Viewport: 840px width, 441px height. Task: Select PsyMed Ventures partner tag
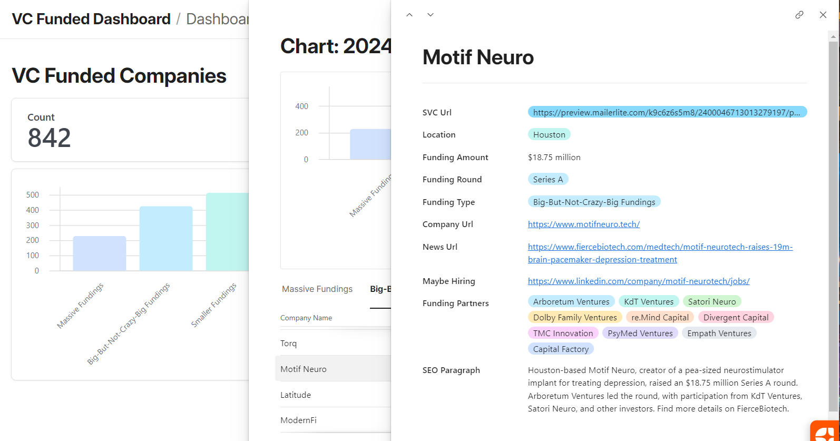point(640,334)
